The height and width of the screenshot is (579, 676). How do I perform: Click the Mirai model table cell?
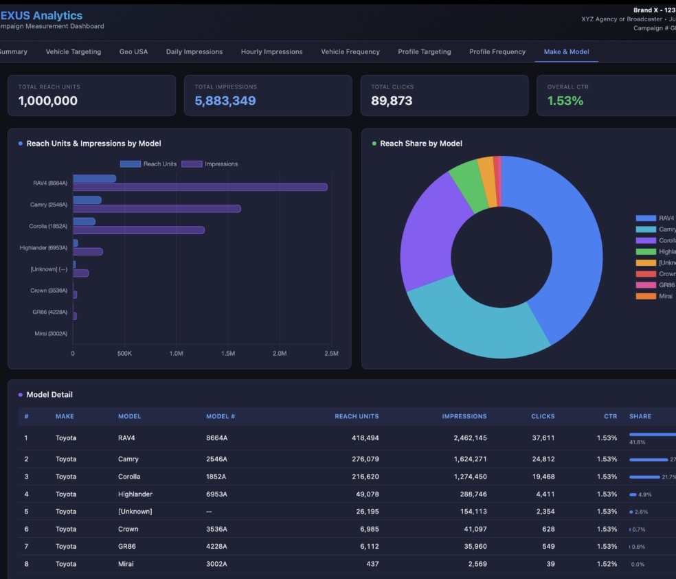[x=126, y=564]
